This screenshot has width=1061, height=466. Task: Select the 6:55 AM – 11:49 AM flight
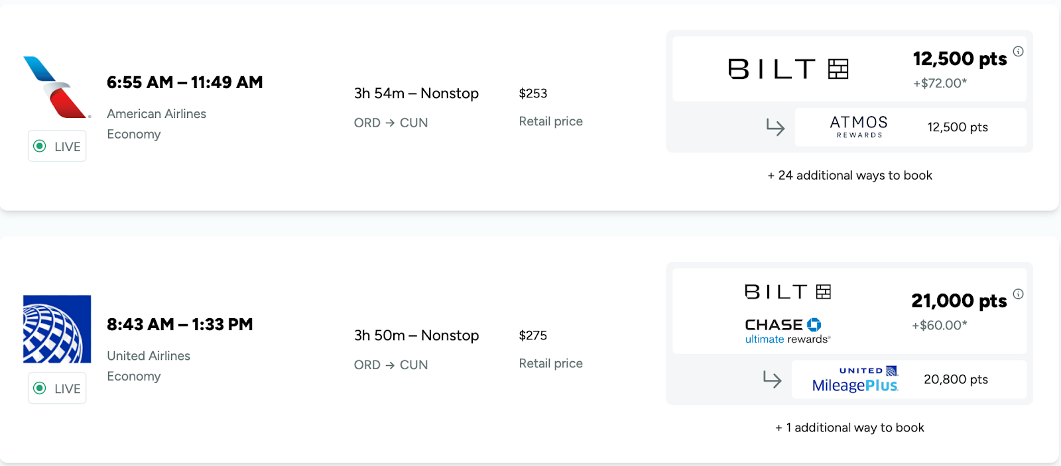click(x=184, y=83)
